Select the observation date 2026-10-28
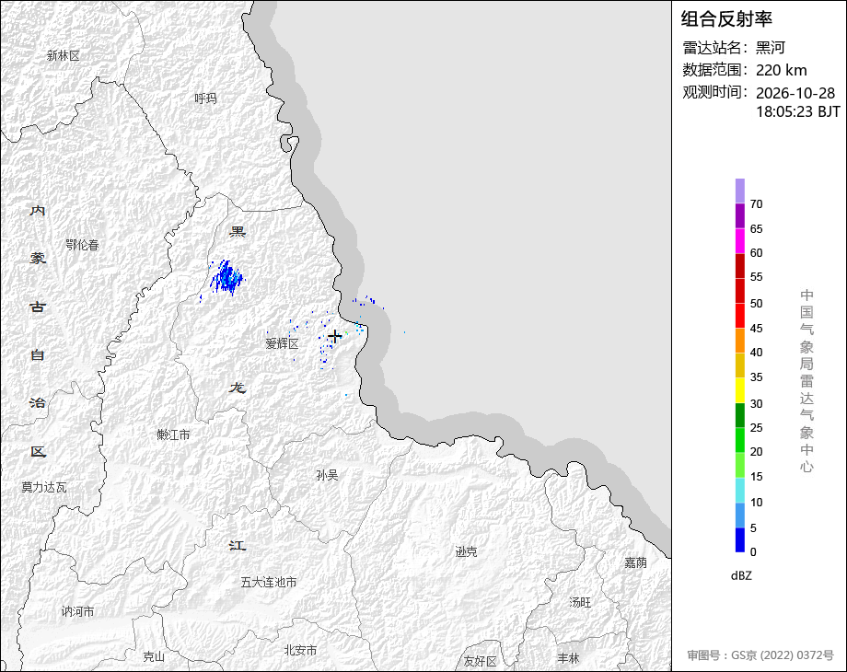Image resolution: width=847 pixels, height=672 pixels. (x=795, y=93)
